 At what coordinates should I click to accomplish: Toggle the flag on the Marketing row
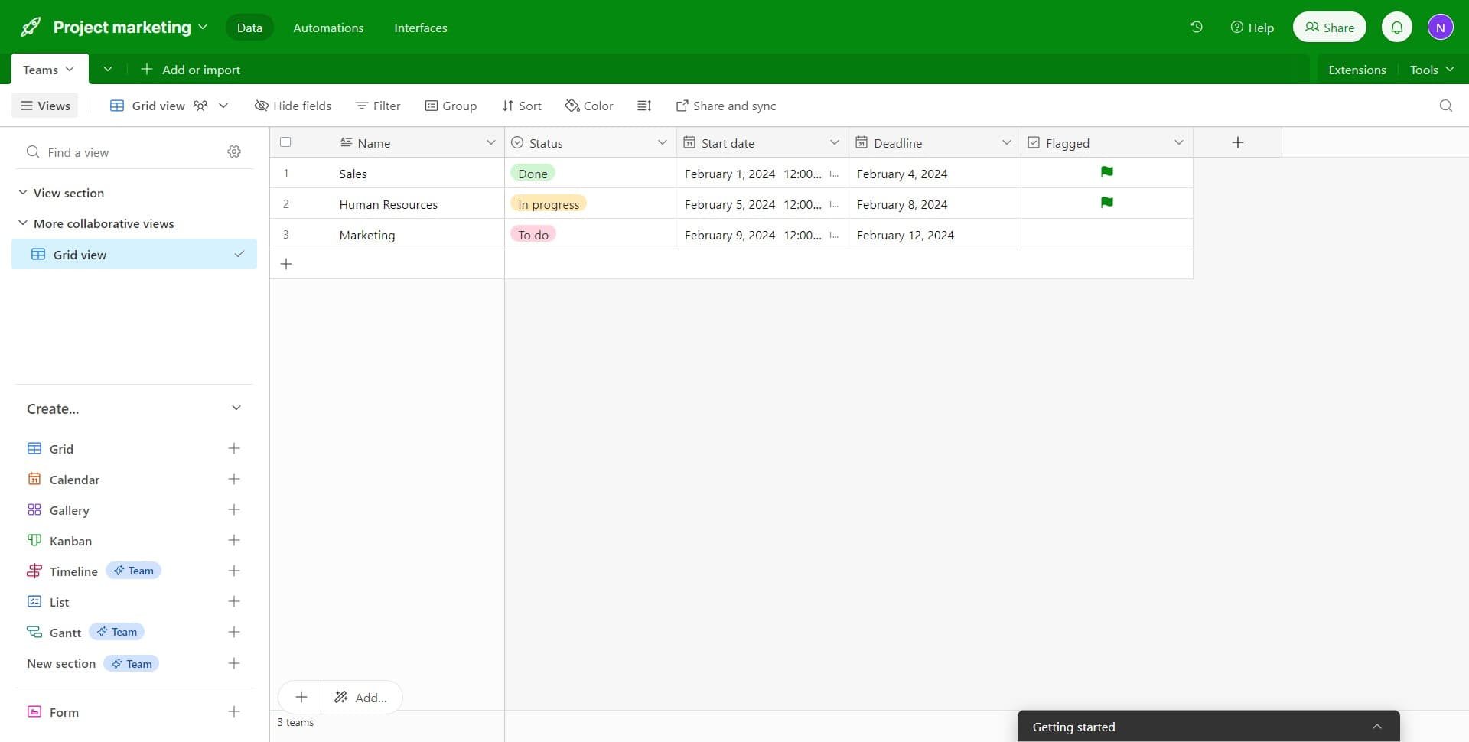[1107, 234]
